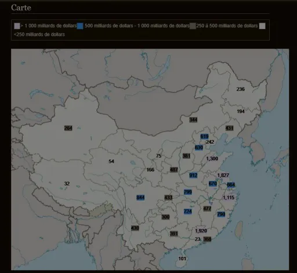Click the 391 province label
This screenshot has height=273, width=297.
click(174, 234)
